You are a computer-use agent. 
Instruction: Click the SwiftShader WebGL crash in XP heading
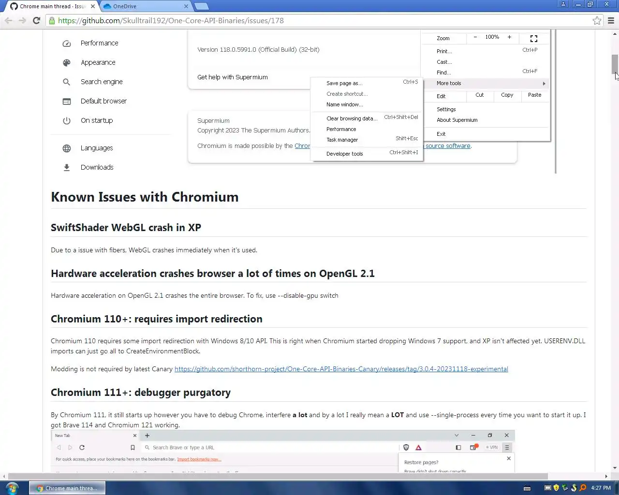[126, 228]
